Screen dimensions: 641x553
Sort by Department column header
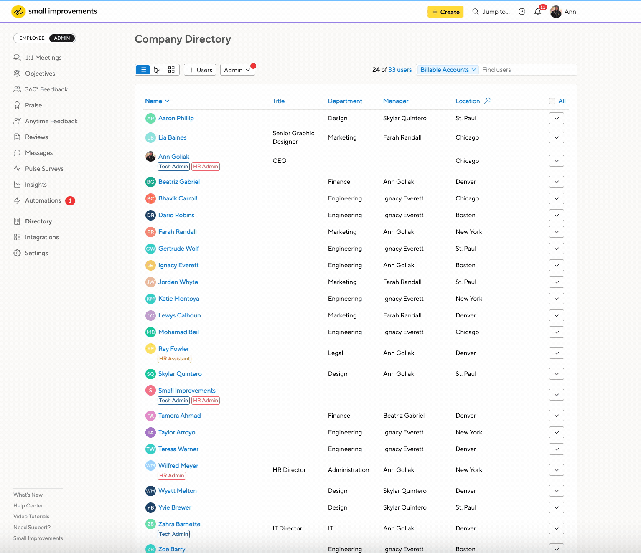345,101
